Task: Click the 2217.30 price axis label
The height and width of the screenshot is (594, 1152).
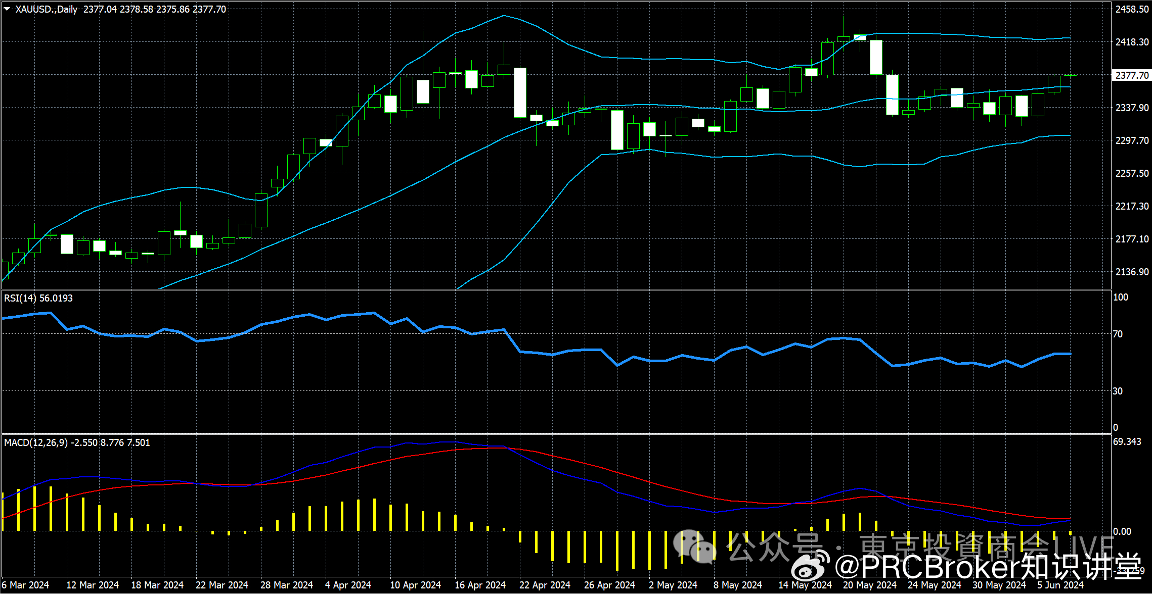Action: pos(1132,206)
